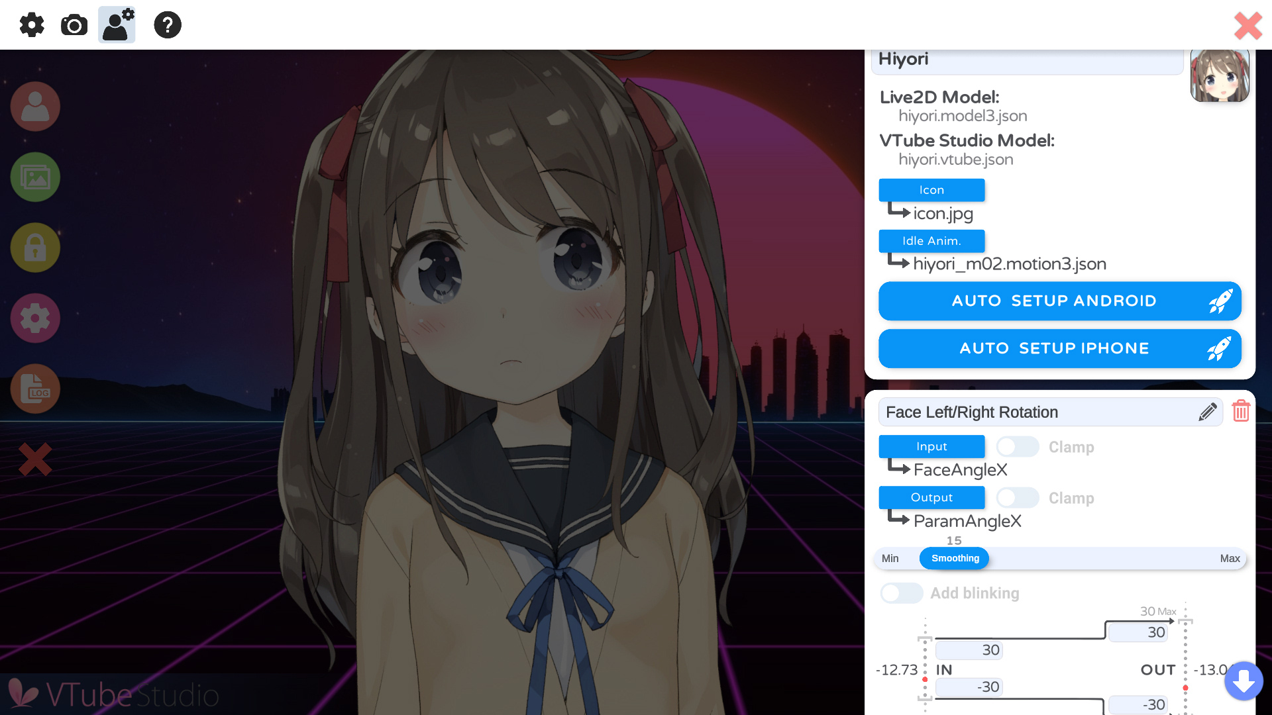Select the Input parameter

pos(931,446)
